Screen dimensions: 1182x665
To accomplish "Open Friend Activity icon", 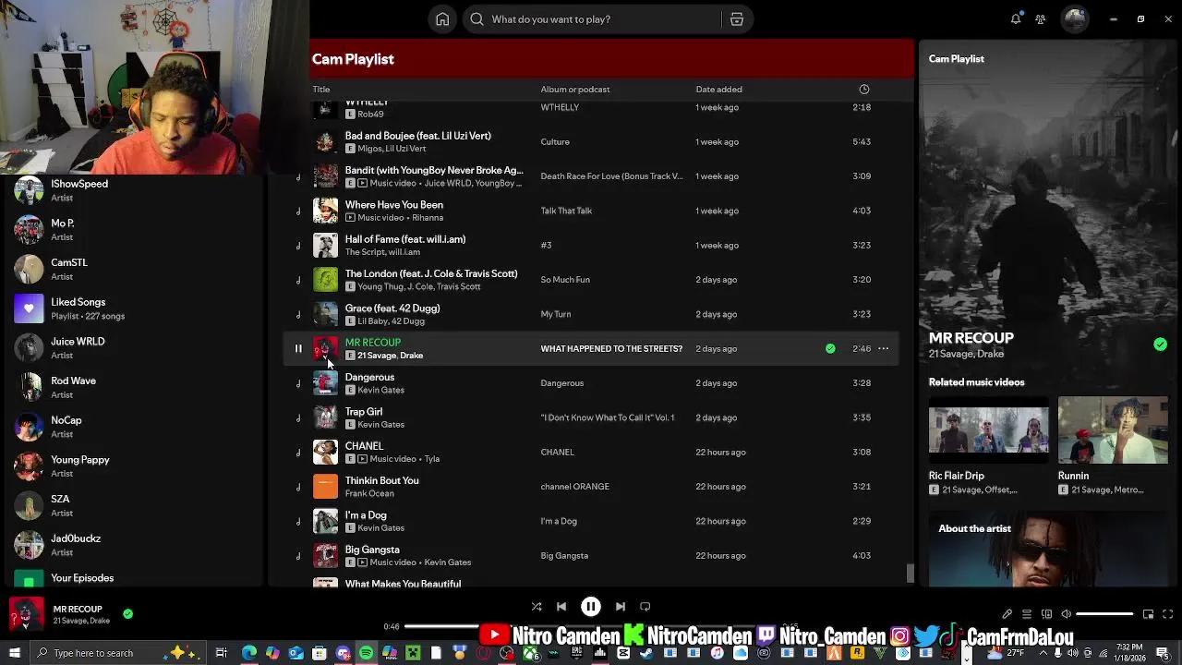I will pyautogui.click(x=1041, y=19).
